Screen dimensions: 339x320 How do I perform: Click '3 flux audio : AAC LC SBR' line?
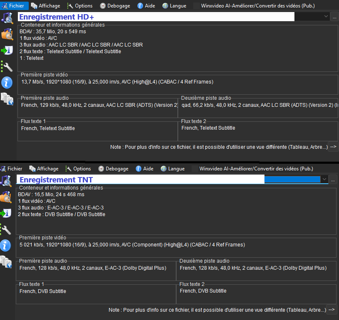(x=81, y=44)
